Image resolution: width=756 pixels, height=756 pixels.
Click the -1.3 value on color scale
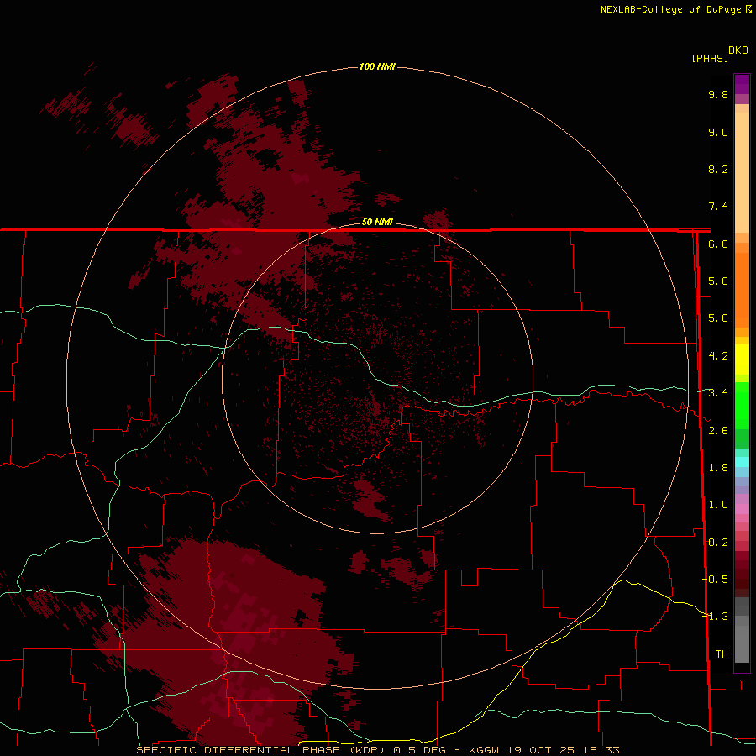pyautogui.click(x=716, y=617)
